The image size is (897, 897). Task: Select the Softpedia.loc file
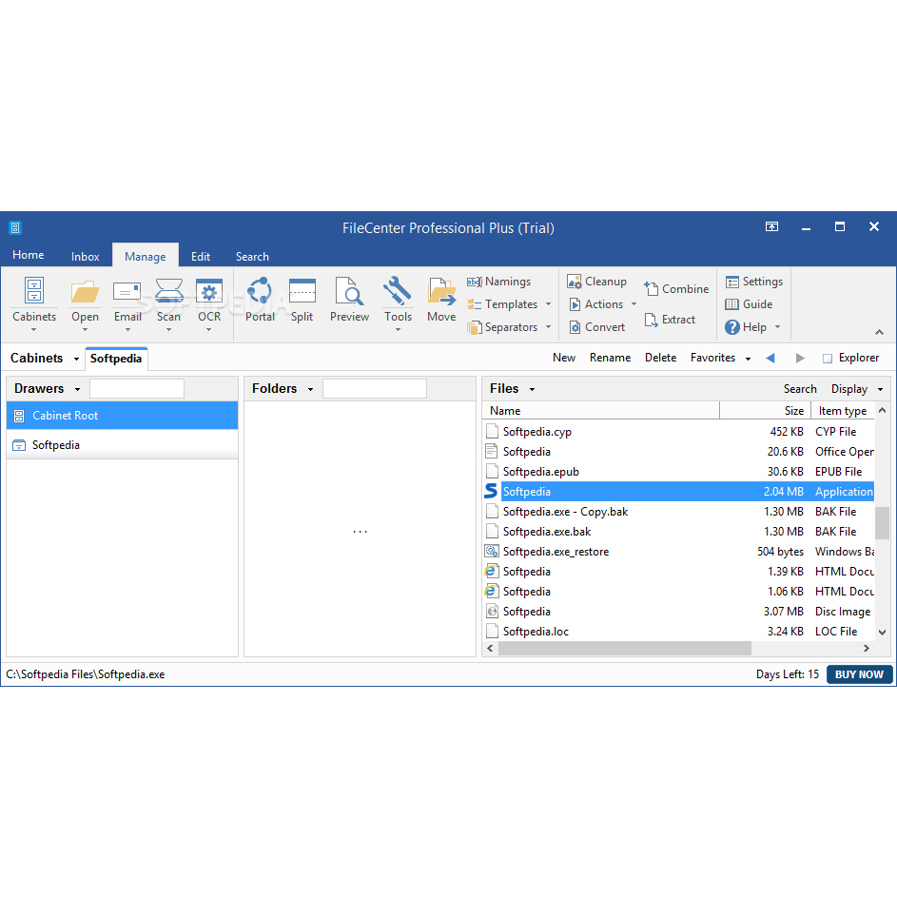coord(679,632)
